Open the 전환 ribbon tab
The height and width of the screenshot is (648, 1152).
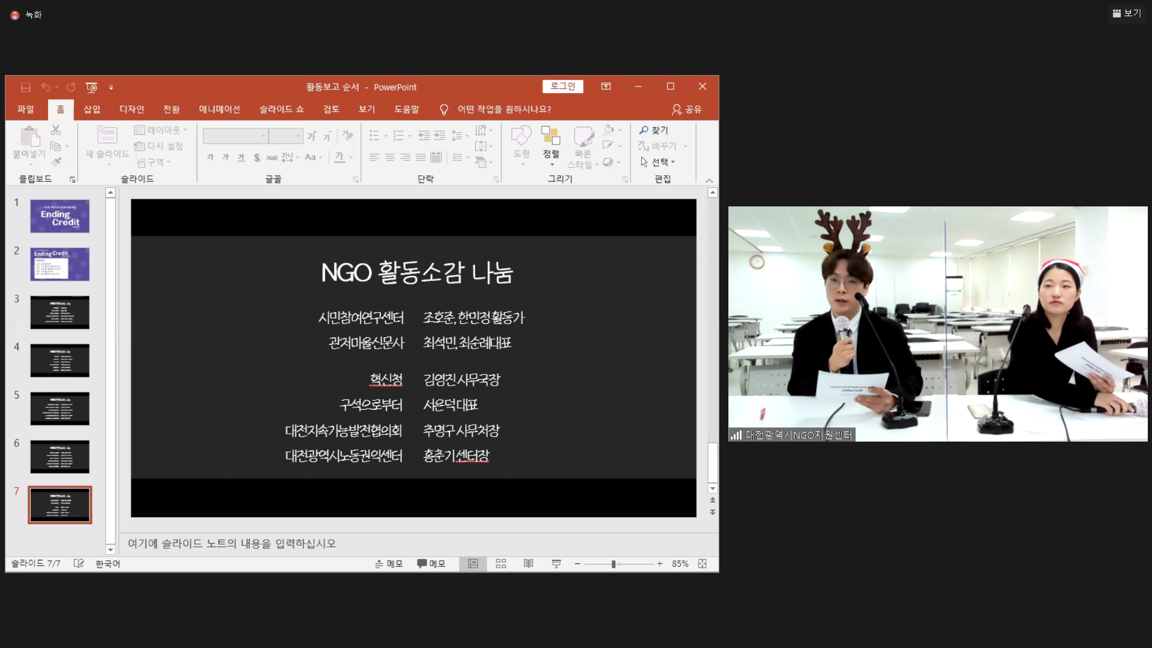coord(172,109)
